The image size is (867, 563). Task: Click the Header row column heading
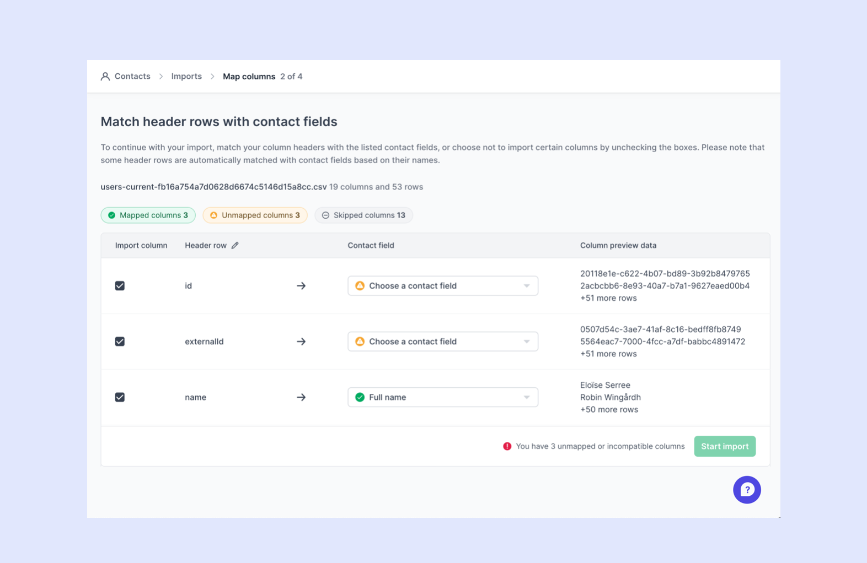point(205,245)
